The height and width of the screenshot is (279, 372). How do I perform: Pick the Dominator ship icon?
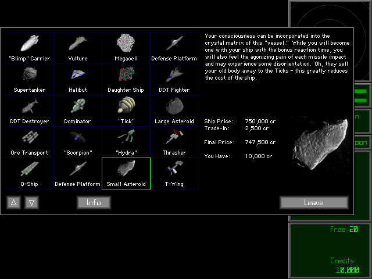(x=78, y=110)
